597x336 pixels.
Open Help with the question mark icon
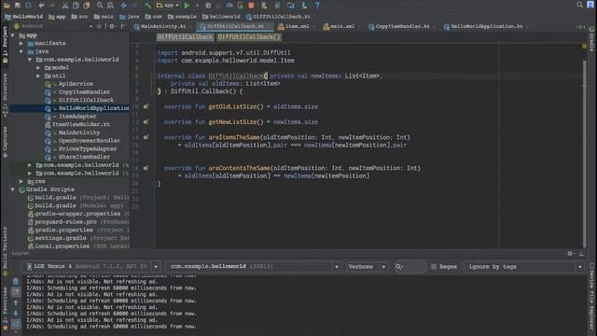317,6
